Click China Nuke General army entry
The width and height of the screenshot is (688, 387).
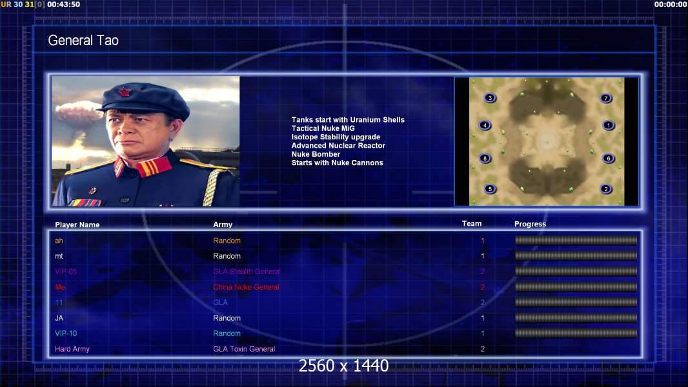click(246, 287)
